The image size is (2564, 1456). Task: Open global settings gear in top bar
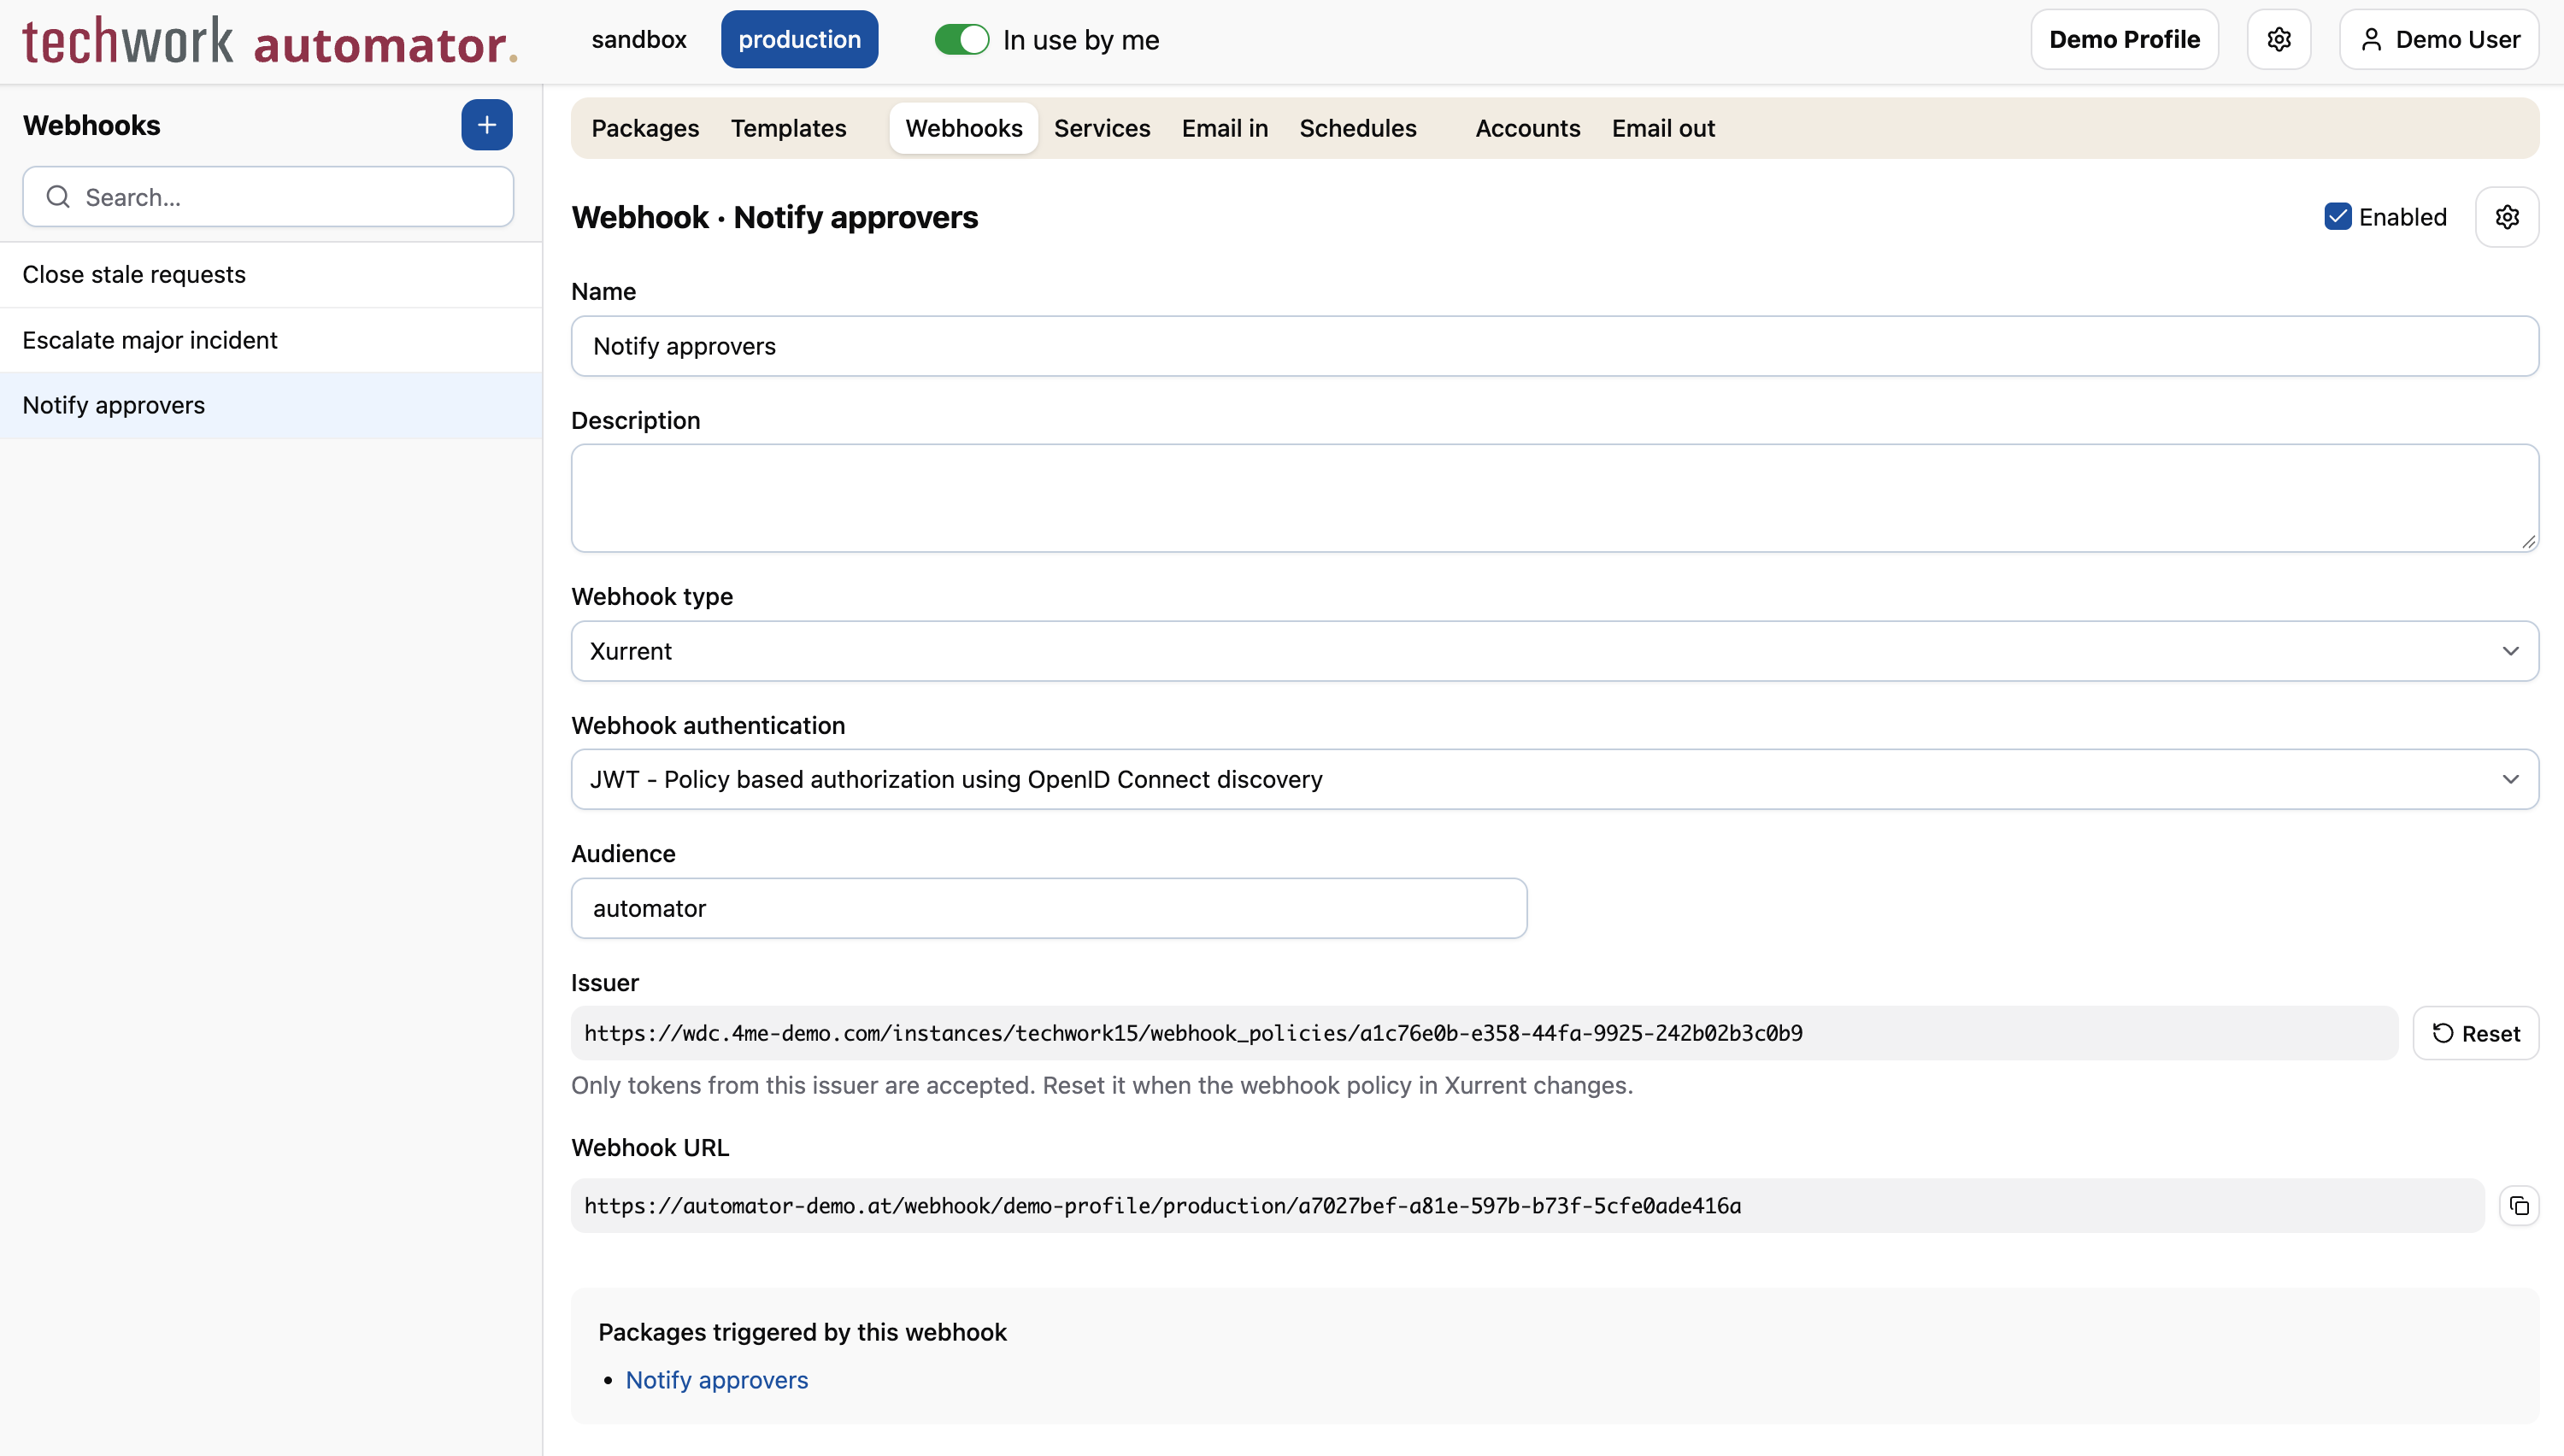[x=2279, y=40]
